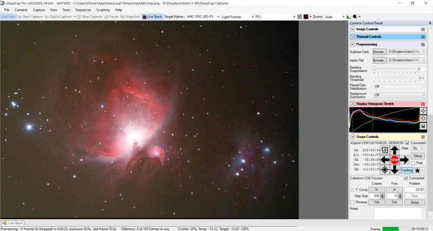Open the Display Histogram Stretch hamburger menu

tap(423, 104)
